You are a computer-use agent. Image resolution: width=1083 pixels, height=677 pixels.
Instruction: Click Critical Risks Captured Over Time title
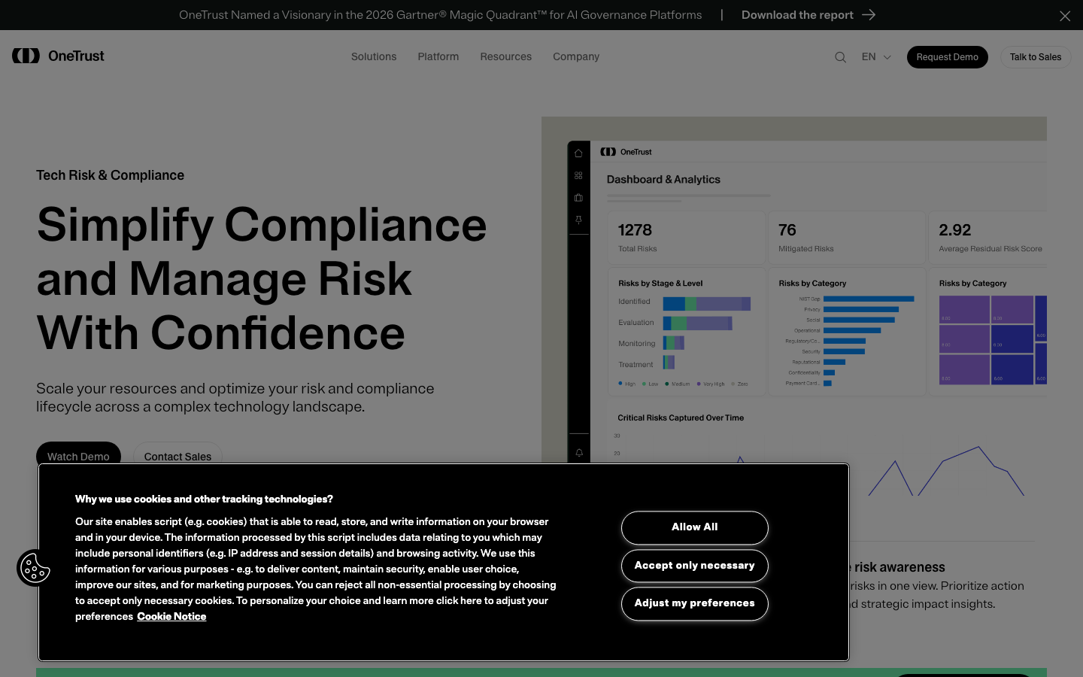pyautogui.click(x=681, y=417)
